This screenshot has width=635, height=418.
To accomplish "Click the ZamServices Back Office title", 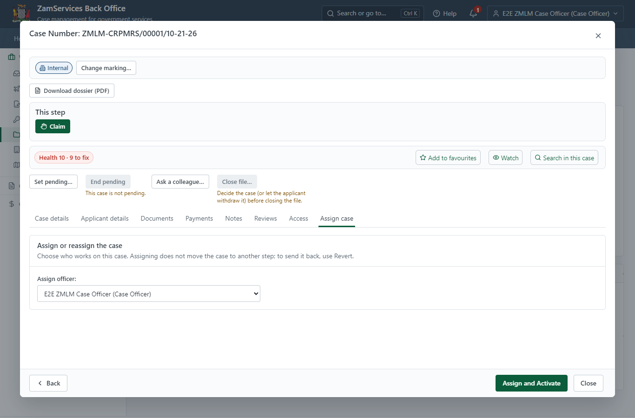I will (81, 8).
